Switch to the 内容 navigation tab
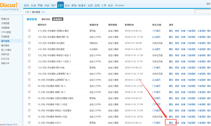Viewport: 211px width, 126px height. coord(47,5)
